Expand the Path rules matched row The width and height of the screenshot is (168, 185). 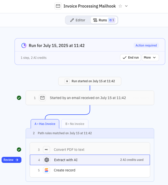pyautogui.click(x=90, y=133)
